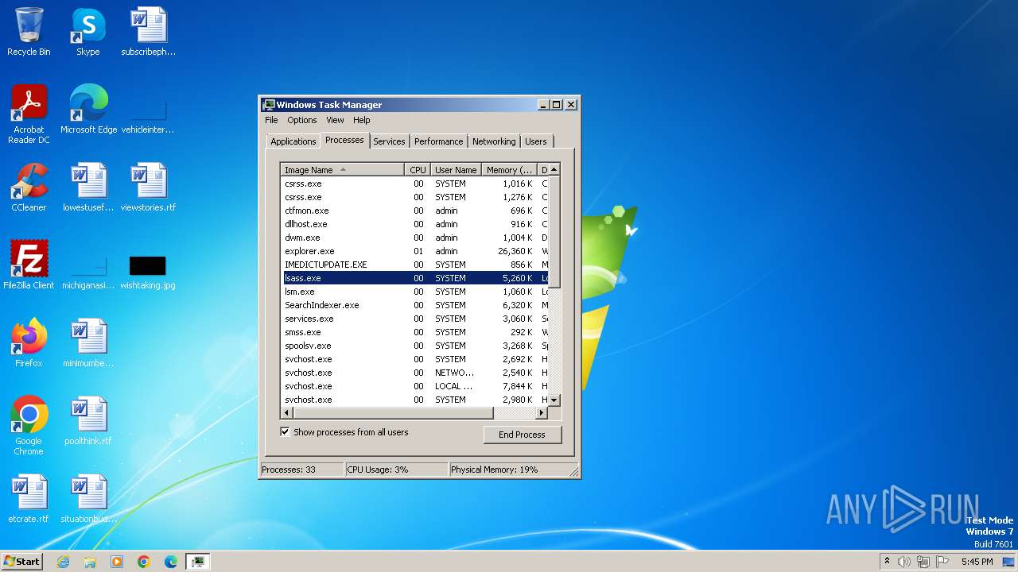1018x572 pixels.
Task: Open the View menu in Task Manager
Action: click(x=335, y=120)
